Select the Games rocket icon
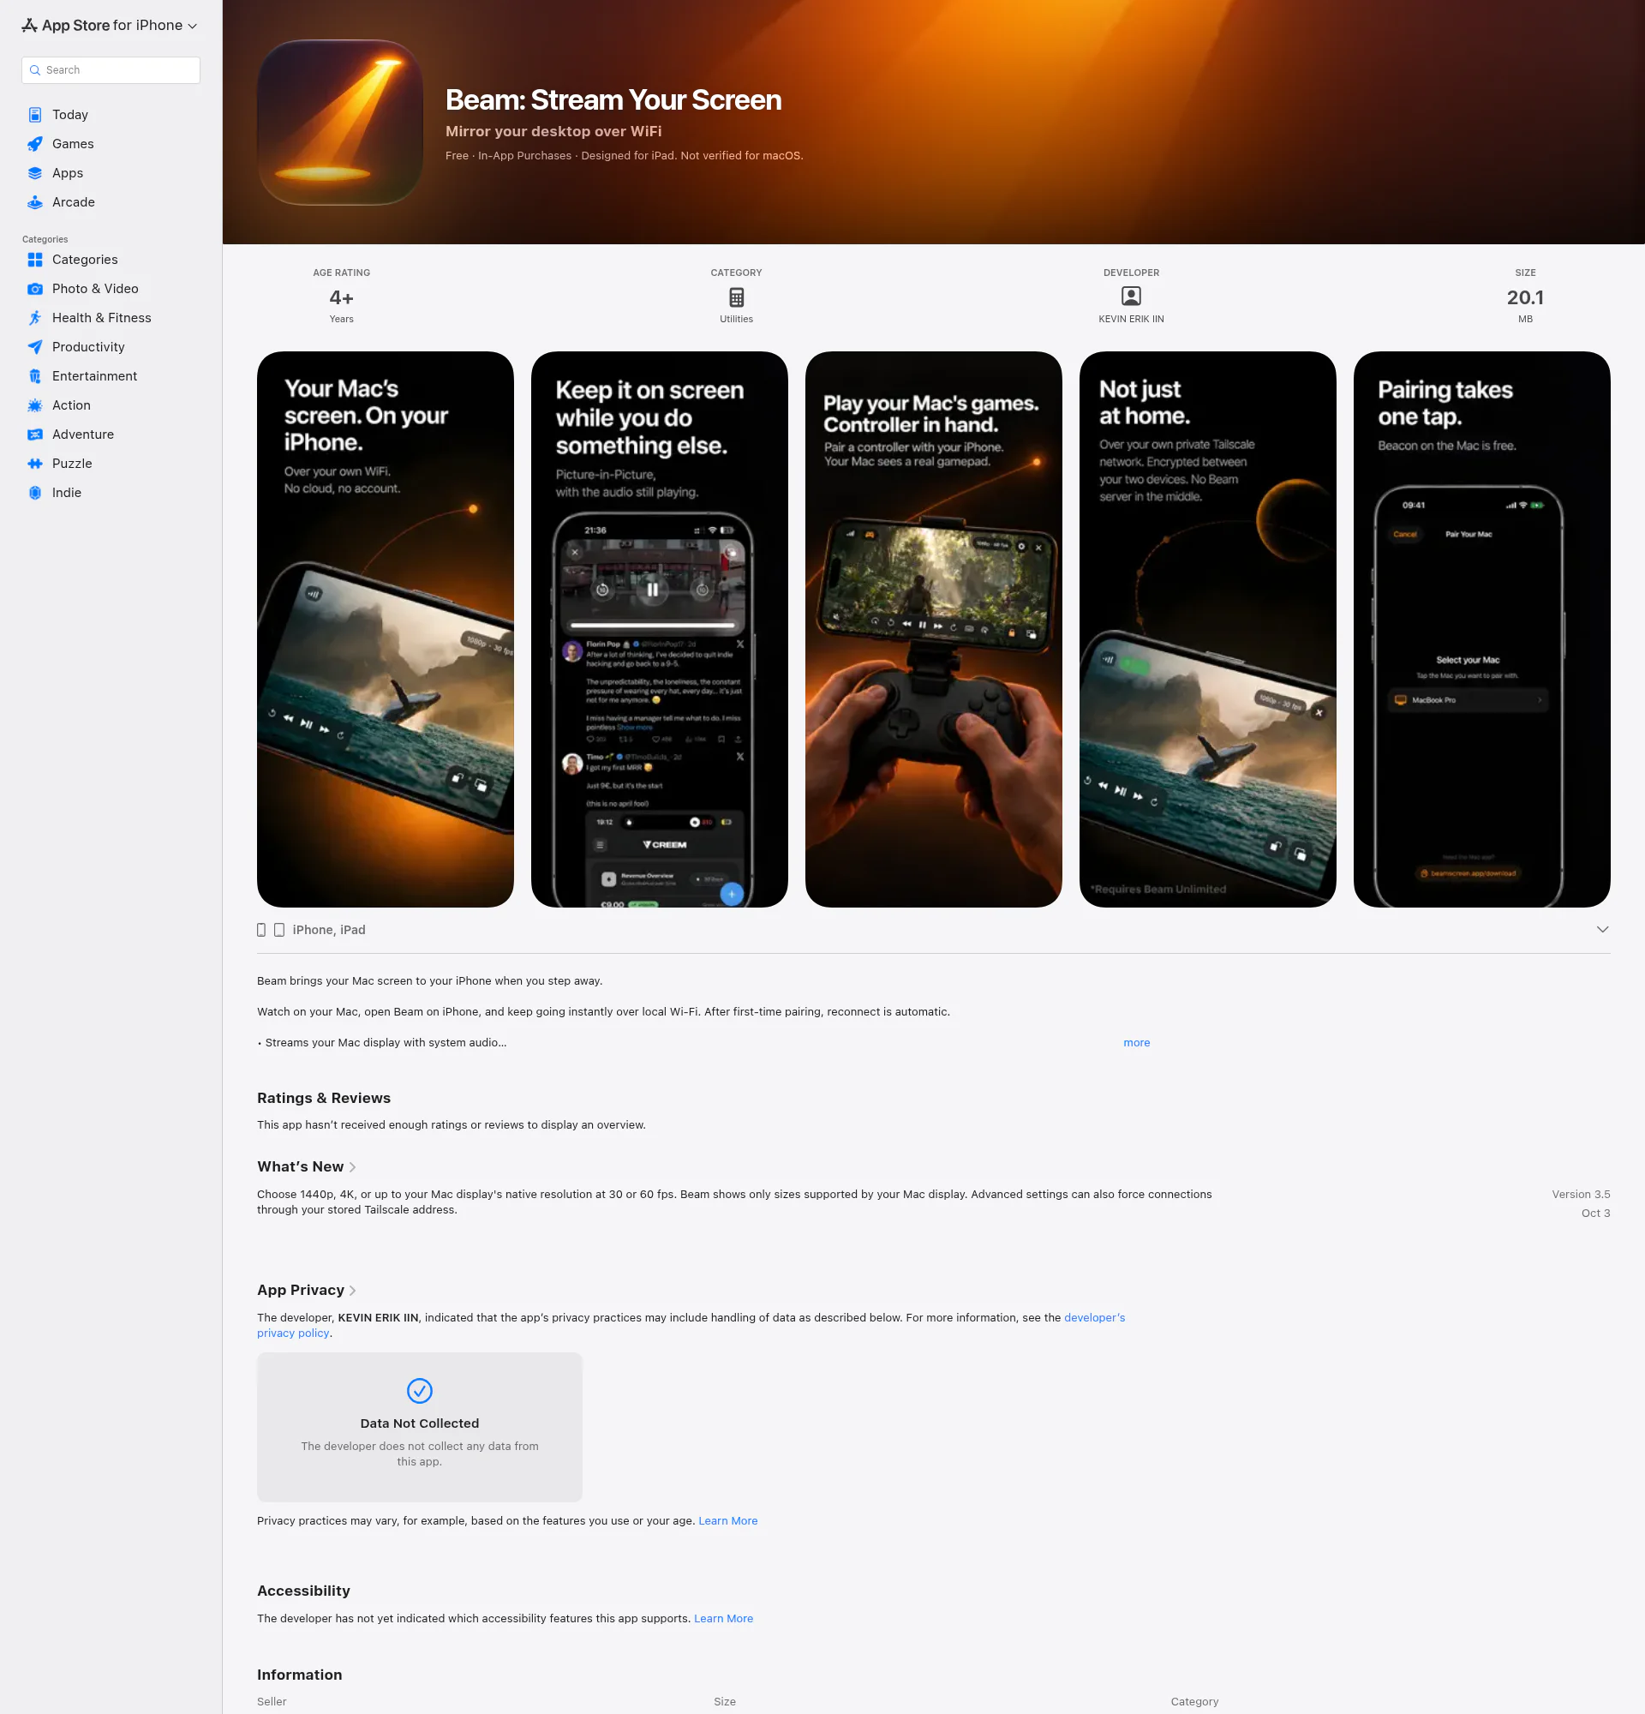This screenshot has width=1645, height=1714. point(35,143)
